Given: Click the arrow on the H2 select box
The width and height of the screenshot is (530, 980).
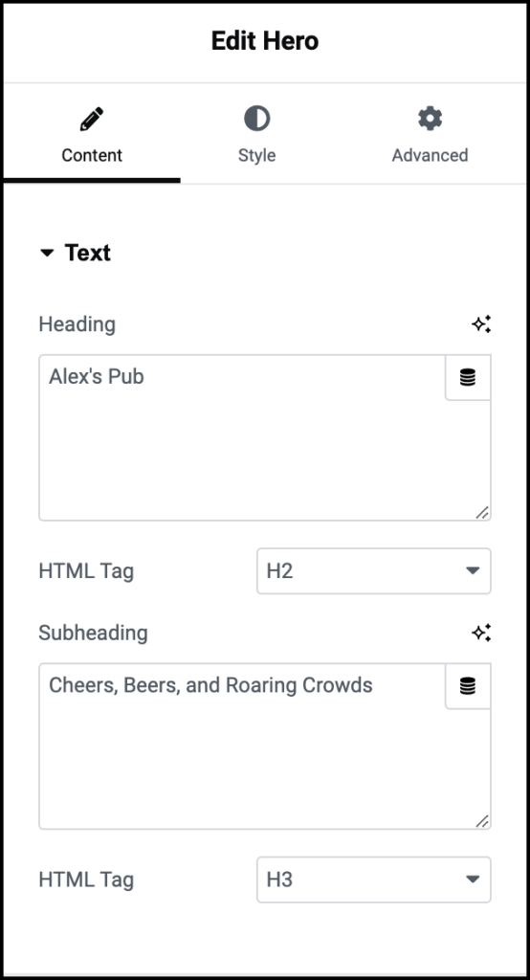Looking at the screenshot, I should 474,570.
